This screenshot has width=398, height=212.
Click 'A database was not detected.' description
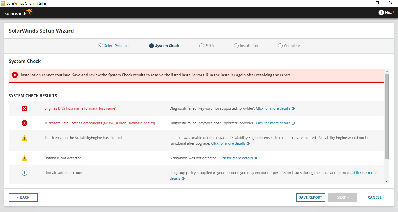point(193,158)
